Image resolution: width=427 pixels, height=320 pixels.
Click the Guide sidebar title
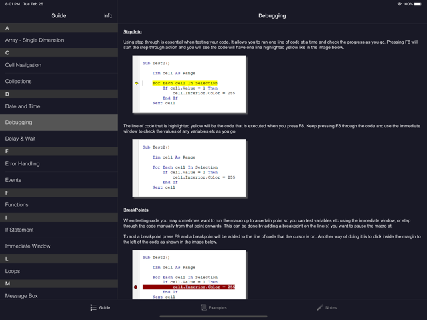58,15
